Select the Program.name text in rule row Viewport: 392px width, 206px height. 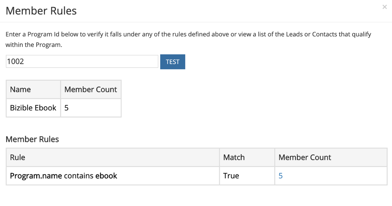36,176
